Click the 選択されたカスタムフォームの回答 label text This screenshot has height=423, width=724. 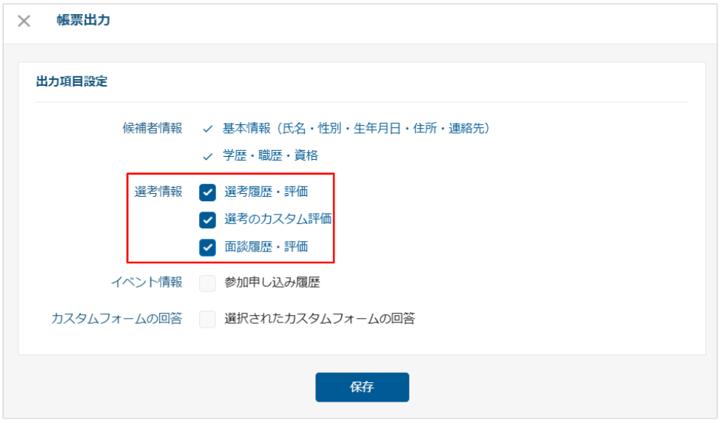tap(319, 319)
